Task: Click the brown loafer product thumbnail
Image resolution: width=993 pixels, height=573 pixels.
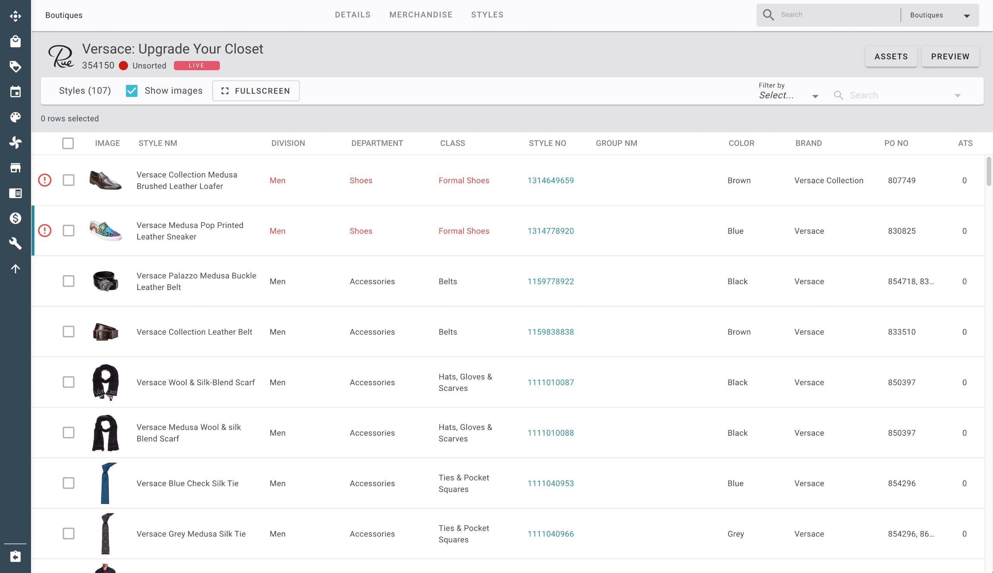Action: coord(106,180)
